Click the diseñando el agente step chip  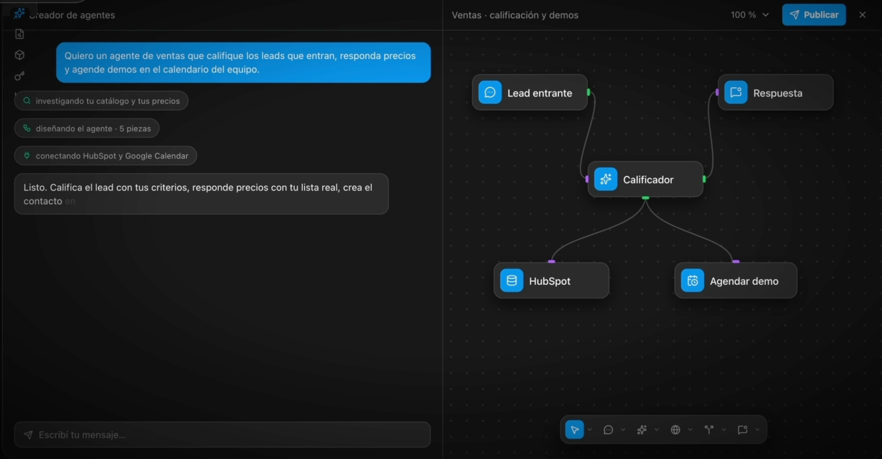tap(87, 128)
